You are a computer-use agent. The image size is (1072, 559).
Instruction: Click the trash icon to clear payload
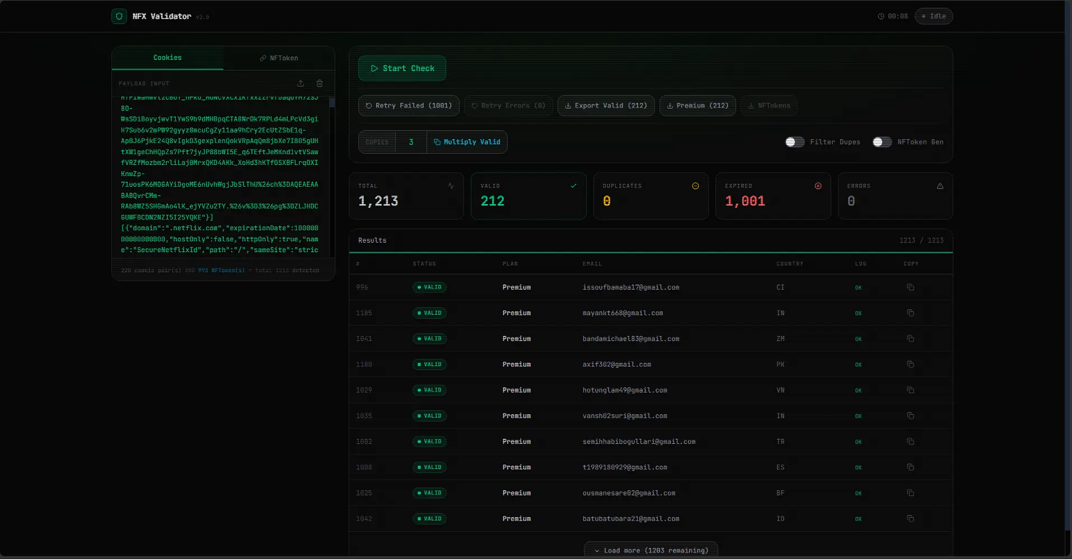320,83
